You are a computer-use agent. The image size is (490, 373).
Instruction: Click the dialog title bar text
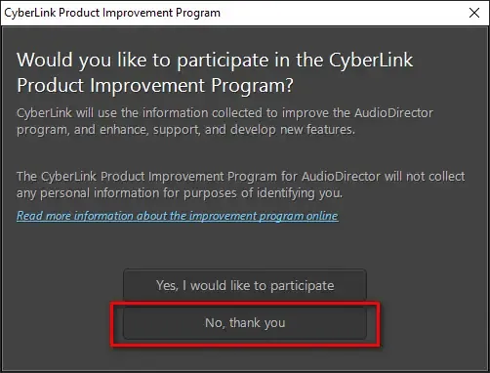point(112,13)
